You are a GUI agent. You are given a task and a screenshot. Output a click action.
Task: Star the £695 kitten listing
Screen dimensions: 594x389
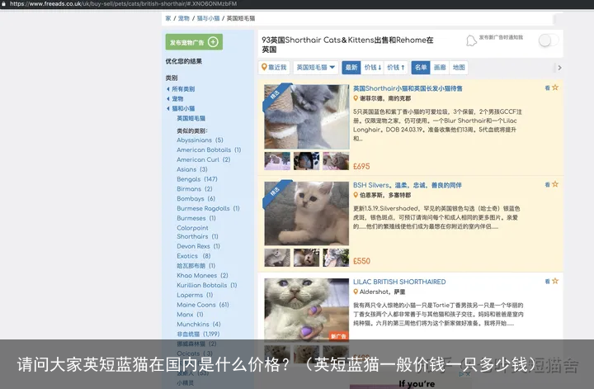click(x=555, y=88)
